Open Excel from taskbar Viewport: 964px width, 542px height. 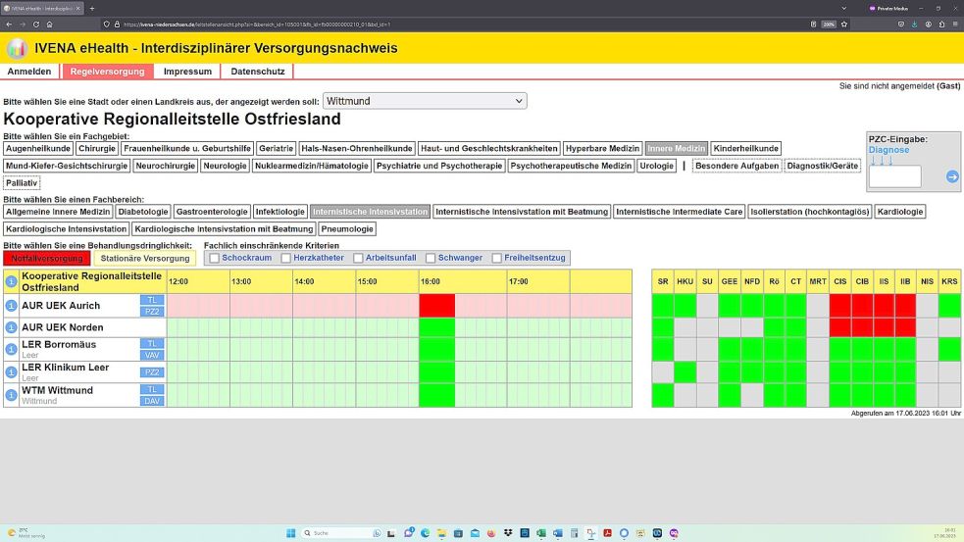(541, 533)
